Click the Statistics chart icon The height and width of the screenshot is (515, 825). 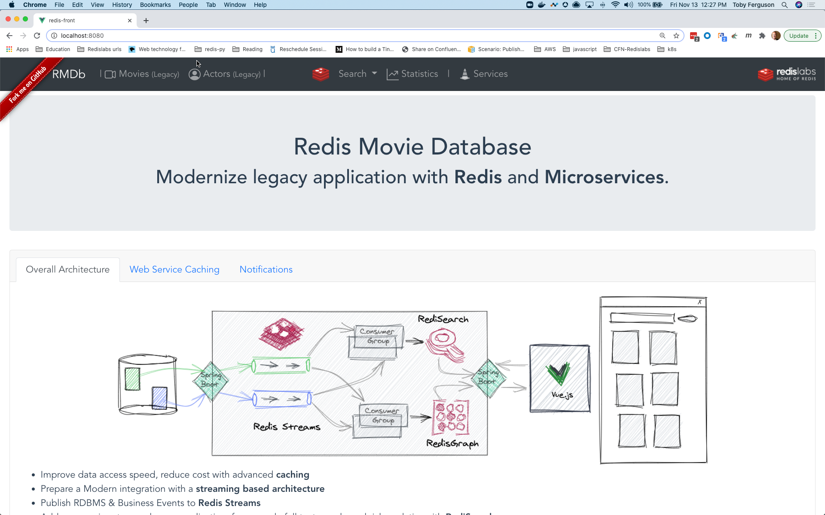[x=392, y=74]
